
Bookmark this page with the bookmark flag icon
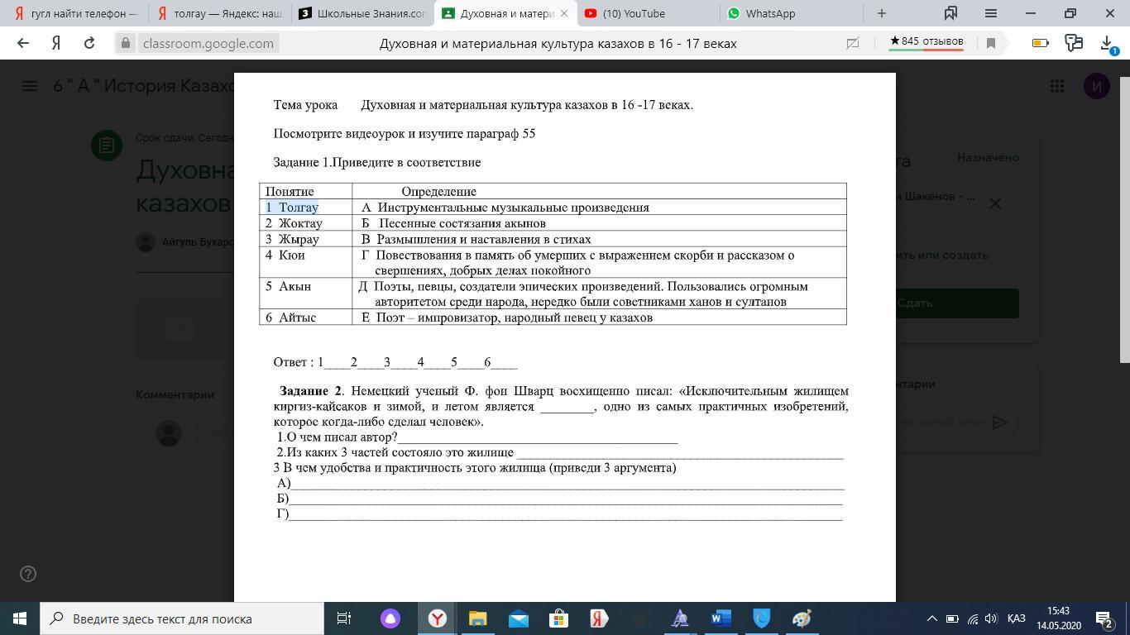click(x=991, y=43)
